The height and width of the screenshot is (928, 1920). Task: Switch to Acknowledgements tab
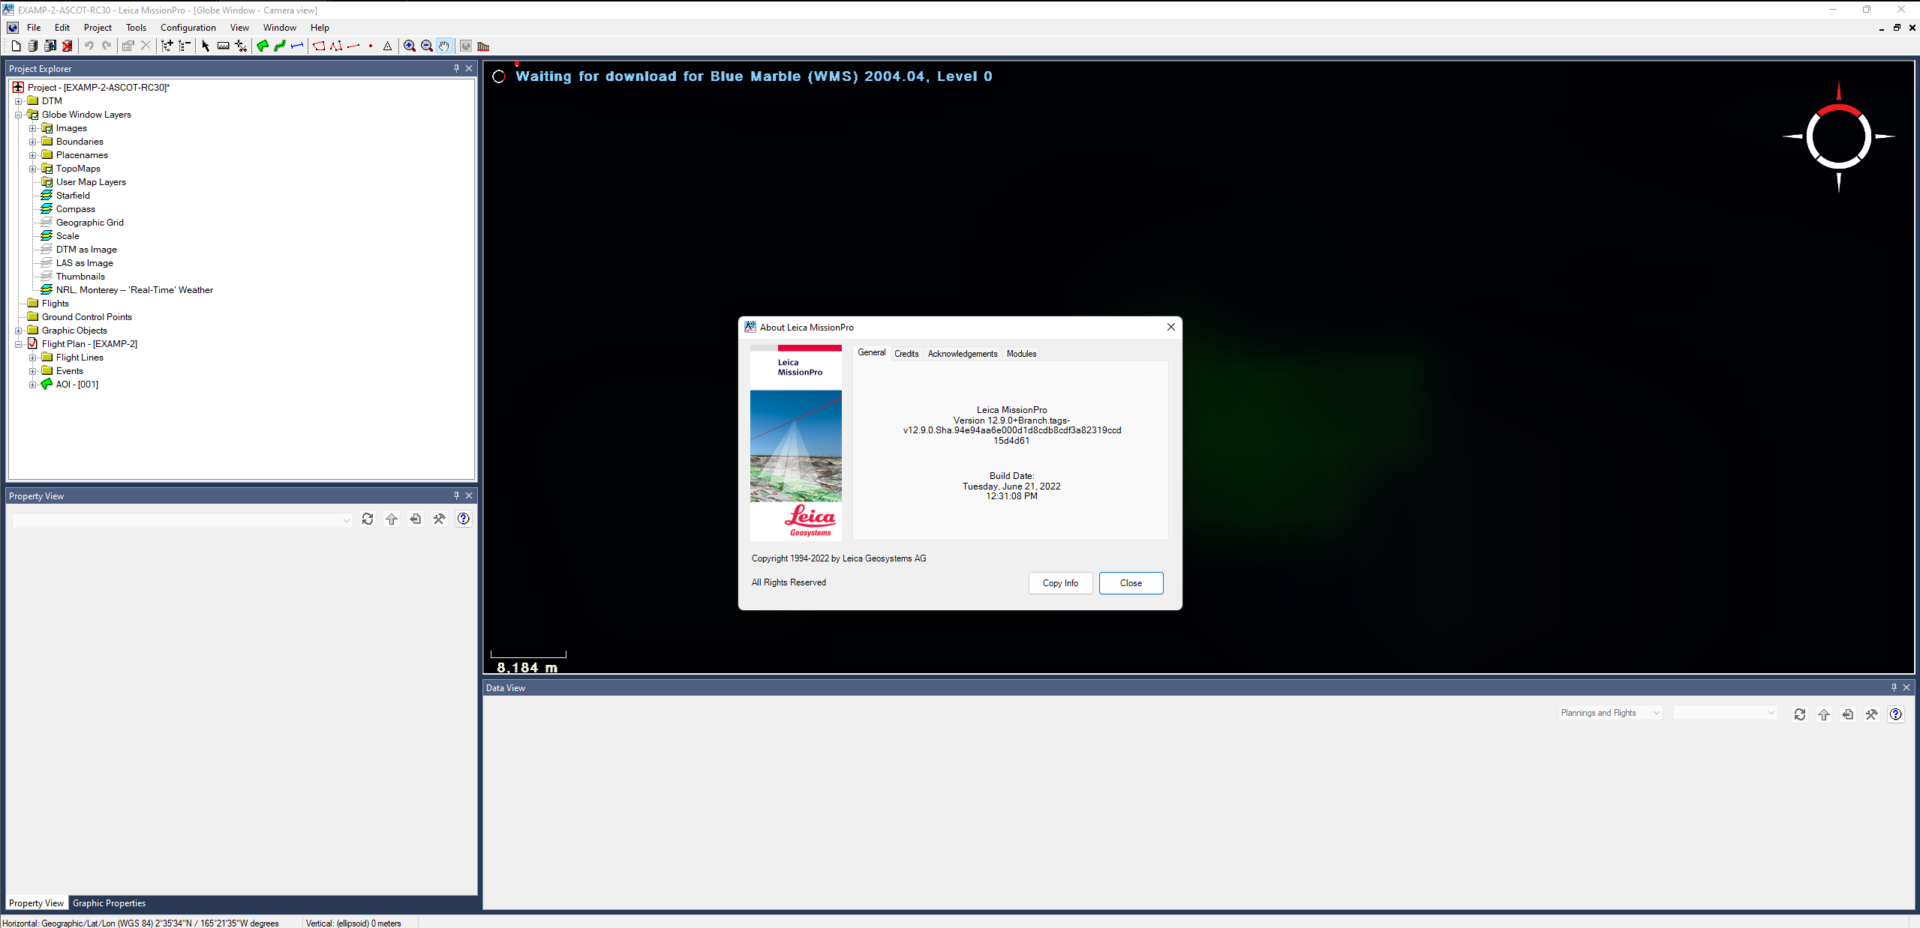[x=963, y=354]
